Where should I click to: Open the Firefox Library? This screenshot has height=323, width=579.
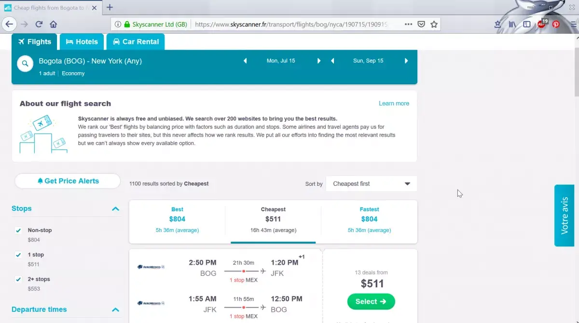(512, 24)
